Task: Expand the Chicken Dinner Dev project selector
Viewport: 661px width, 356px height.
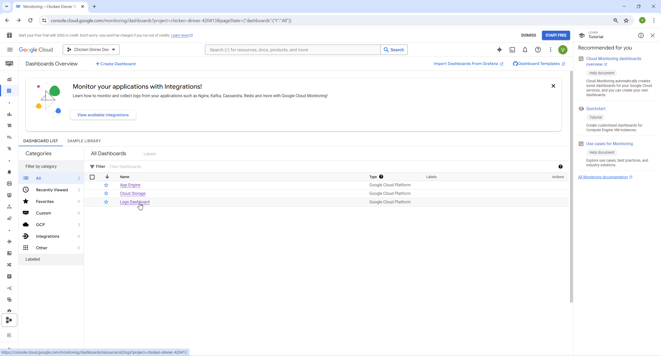Action: point(91,50)
